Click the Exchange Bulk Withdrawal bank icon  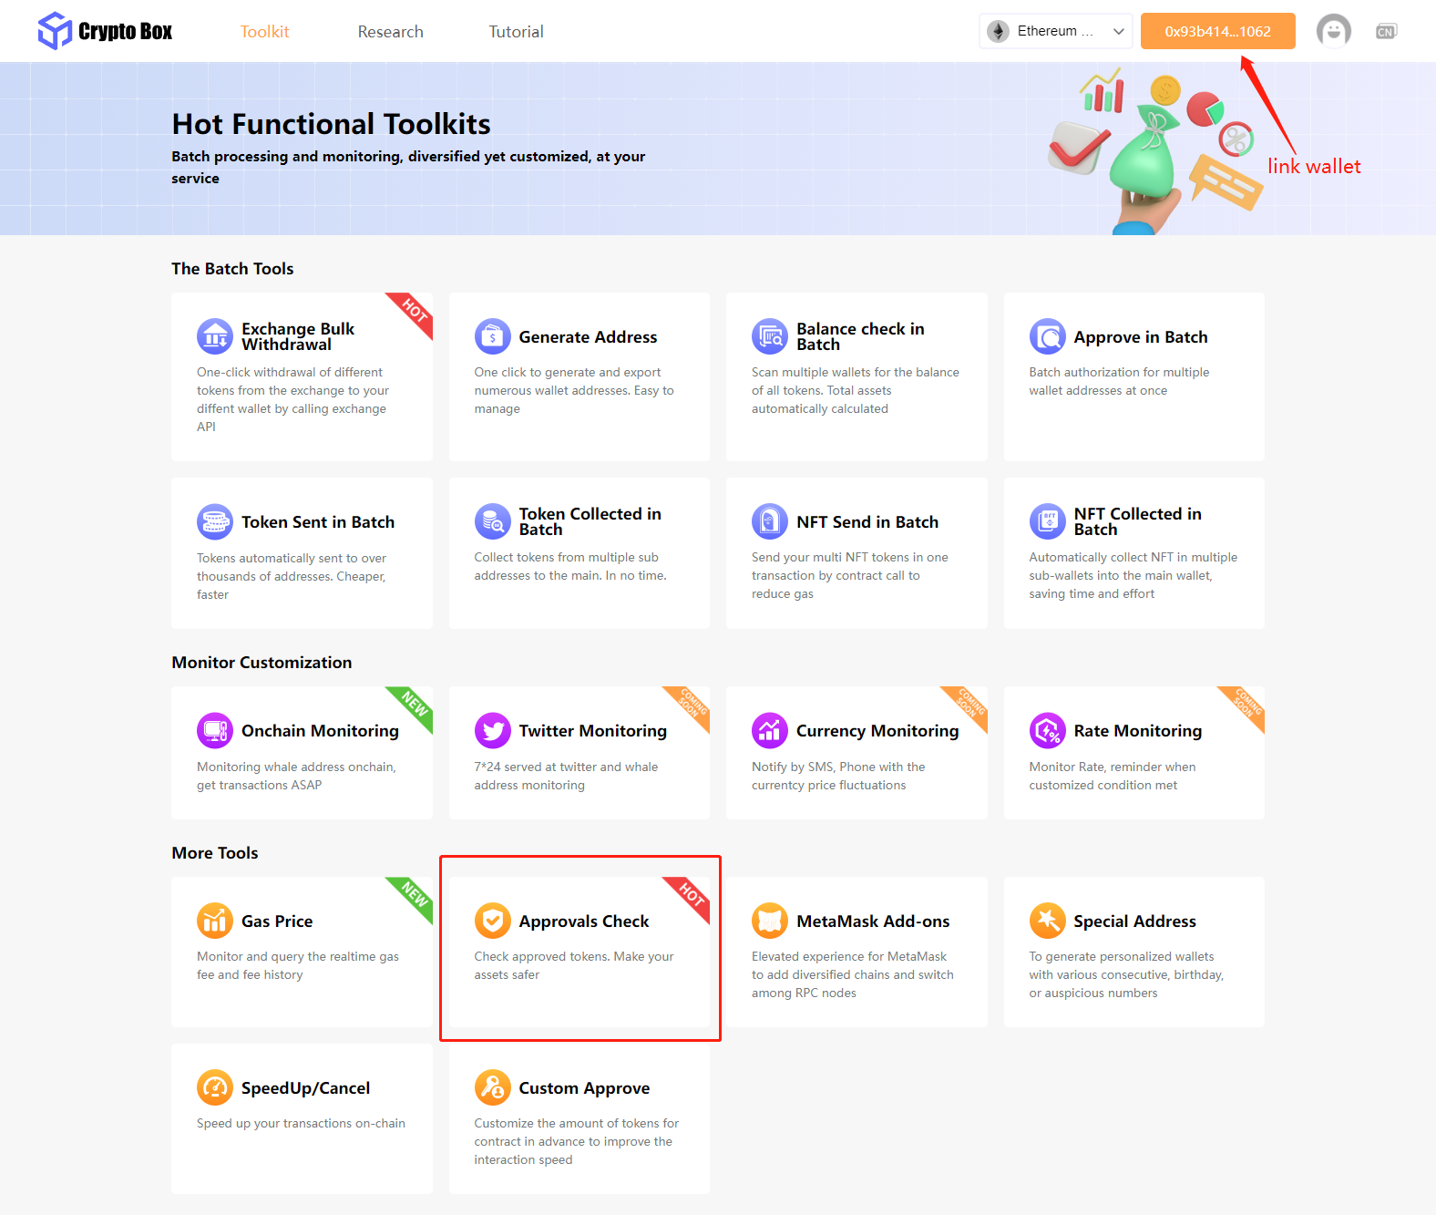(x=215, y=336)
